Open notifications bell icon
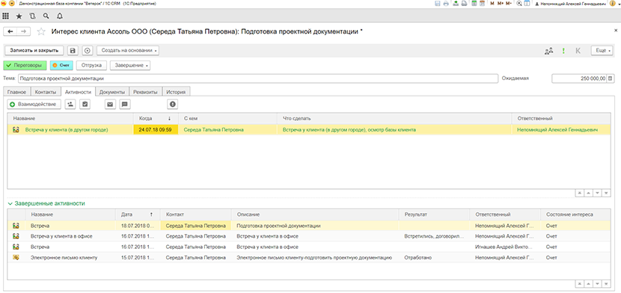 60,16
